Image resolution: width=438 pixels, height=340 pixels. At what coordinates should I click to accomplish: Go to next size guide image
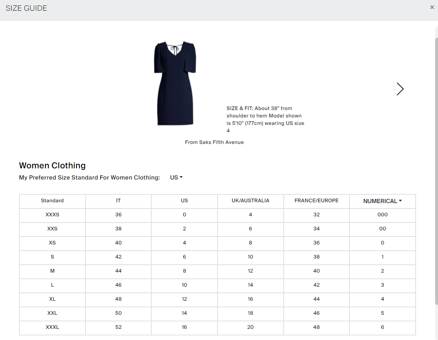pos(400,89)
